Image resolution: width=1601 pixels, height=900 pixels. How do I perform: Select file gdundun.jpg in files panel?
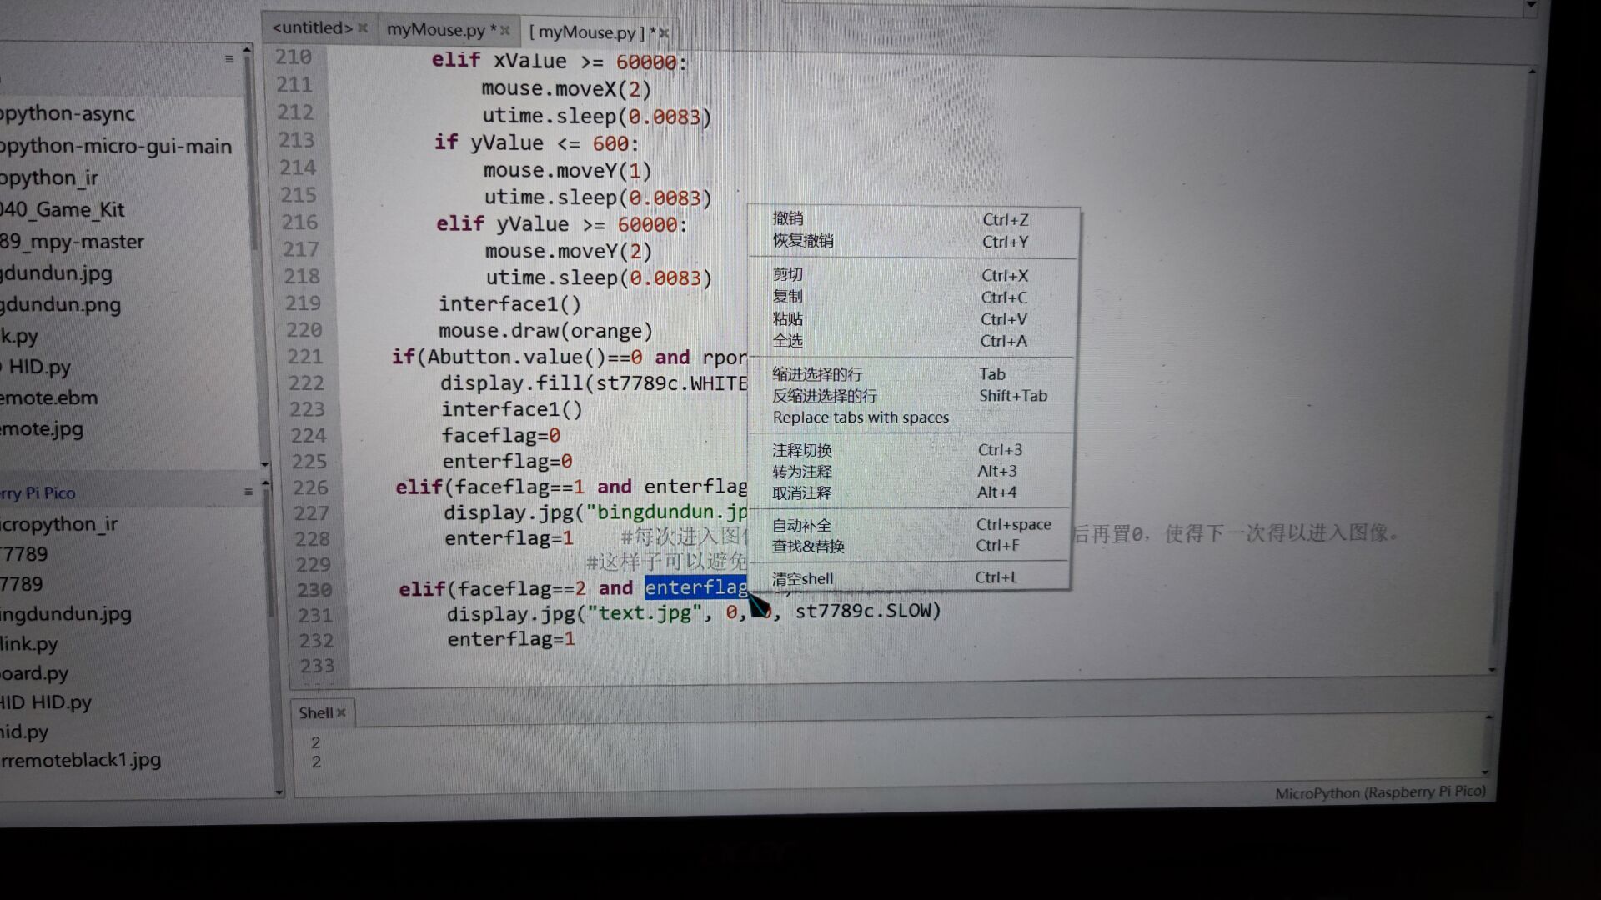point(56,273)
